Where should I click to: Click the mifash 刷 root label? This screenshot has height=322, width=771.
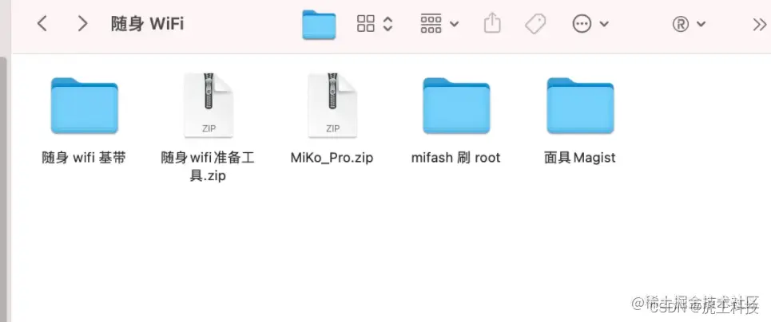coord(456,158)
